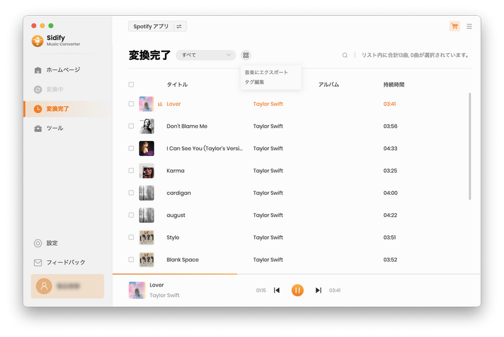Select the Karma song title

pos(176,171)
